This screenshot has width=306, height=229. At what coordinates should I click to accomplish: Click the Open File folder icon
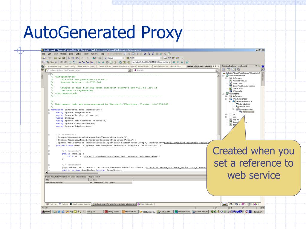click(x=56, y=58)
